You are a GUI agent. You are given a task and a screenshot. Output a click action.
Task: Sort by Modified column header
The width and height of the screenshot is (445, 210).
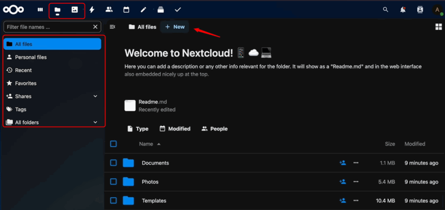[x=414, y=144]
